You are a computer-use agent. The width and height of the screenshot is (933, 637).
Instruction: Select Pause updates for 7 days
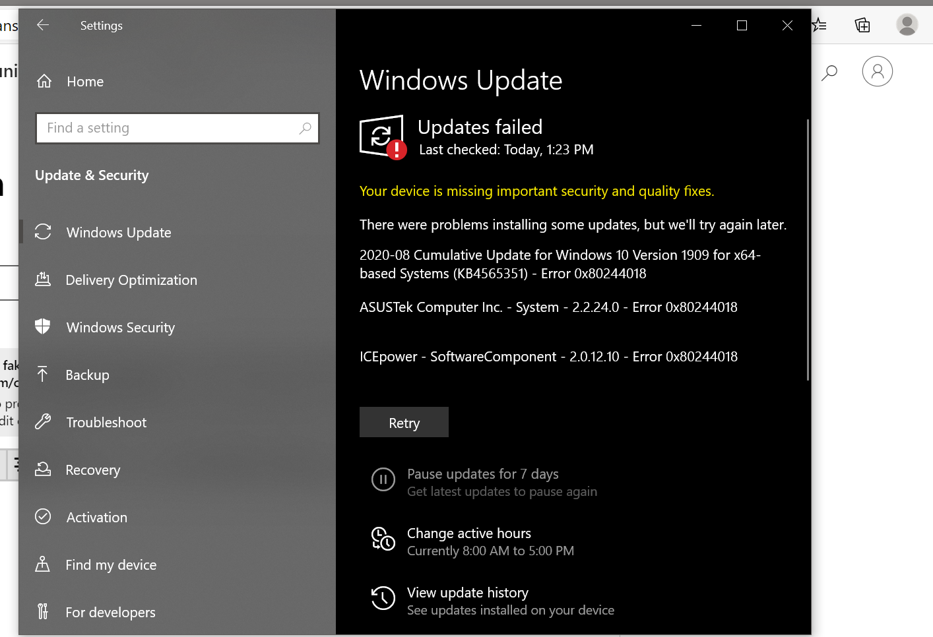point(483,473)
